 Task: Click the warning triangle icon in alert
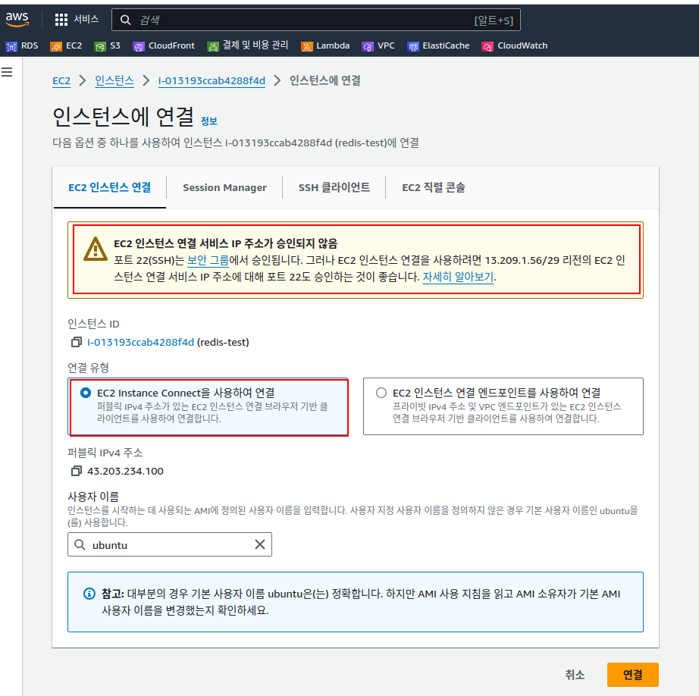pos(96,249)
